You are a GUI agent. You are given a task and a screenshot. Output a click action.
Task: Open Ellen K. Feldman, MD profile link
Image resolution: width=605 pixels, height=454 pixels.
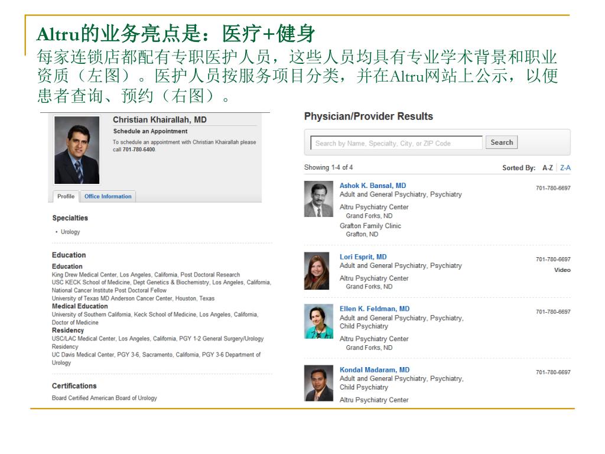[x=375, y=309]
